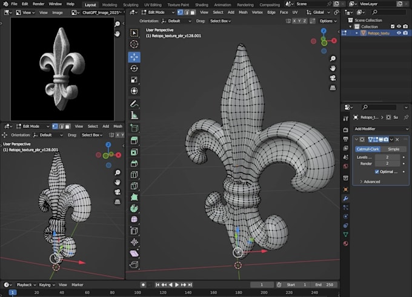
Task: Enable edge select mode in main viewport
Action: coord(187,12)
